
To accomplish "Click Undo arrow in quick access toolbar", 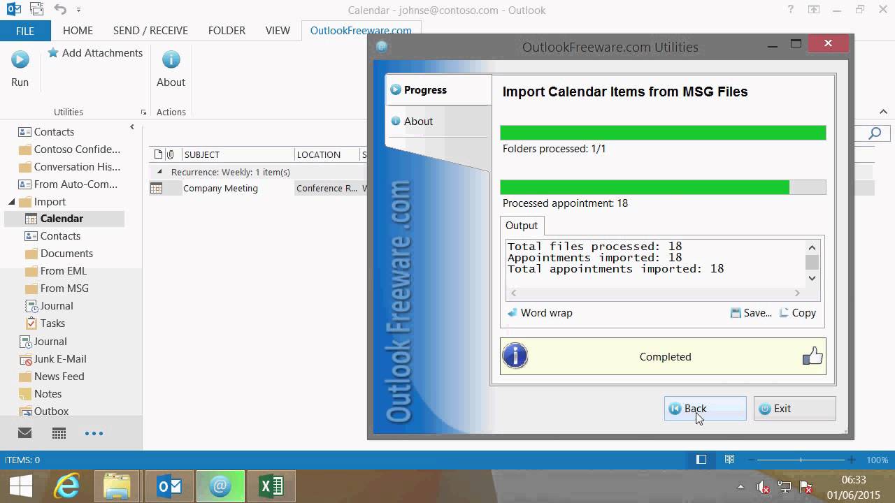I will [61, 10].
